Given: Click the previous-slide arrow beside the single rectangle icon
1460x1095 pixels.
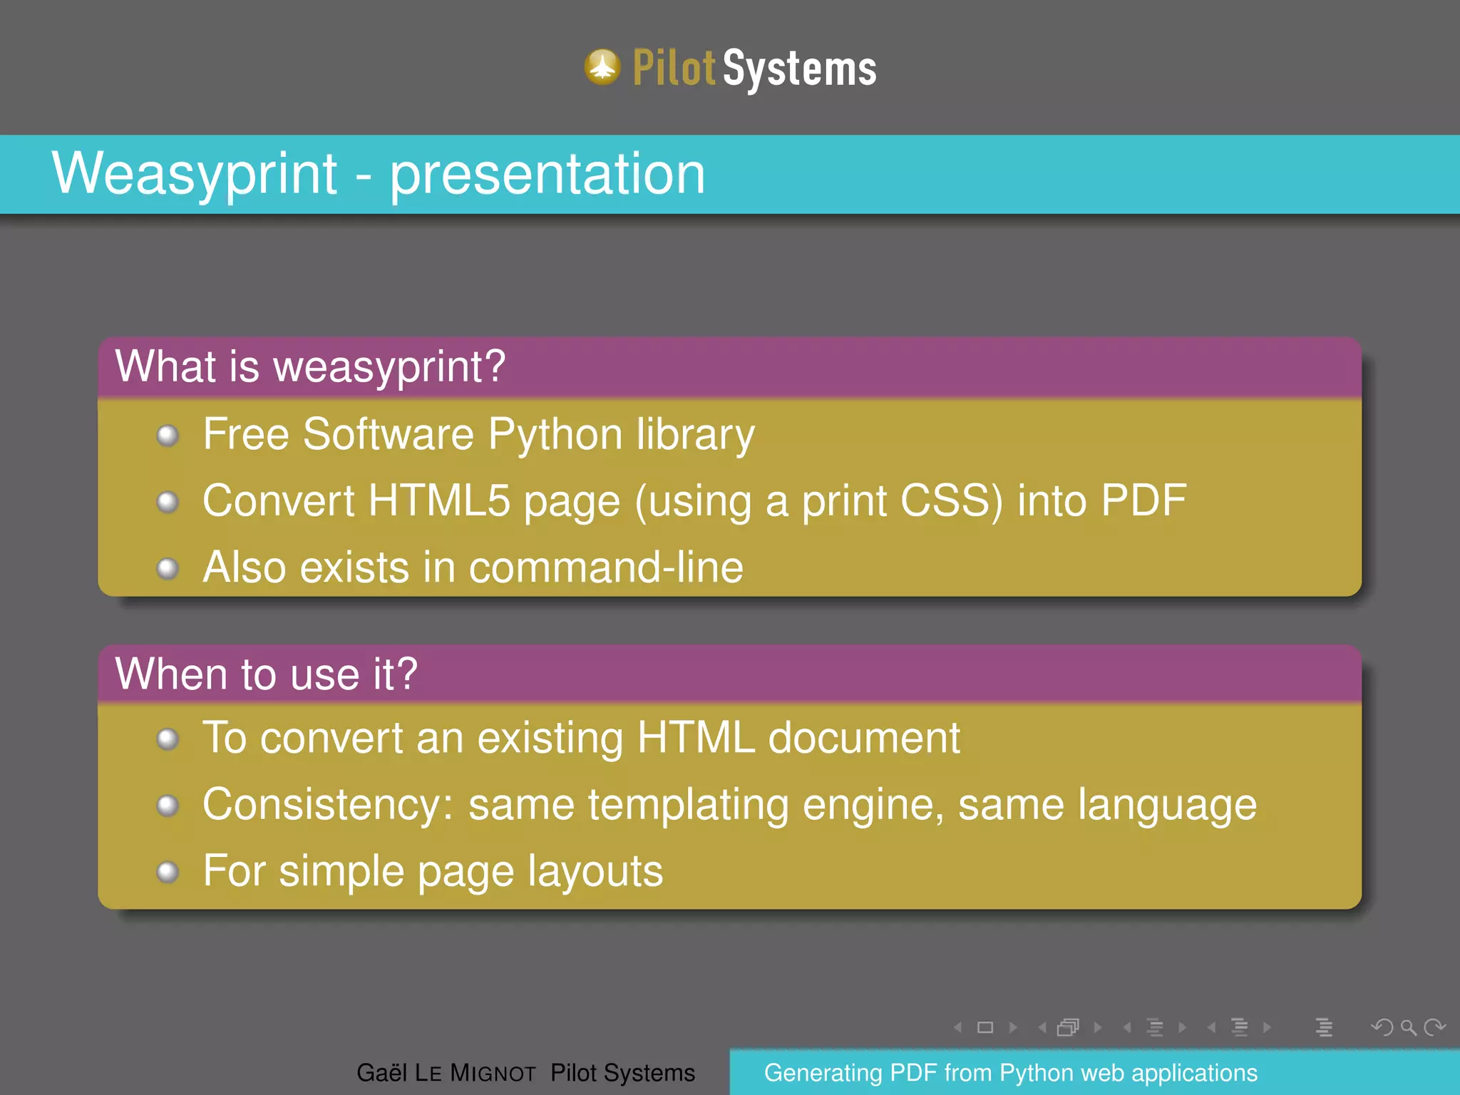Looking at the screenshot, I should point(957,1027).
